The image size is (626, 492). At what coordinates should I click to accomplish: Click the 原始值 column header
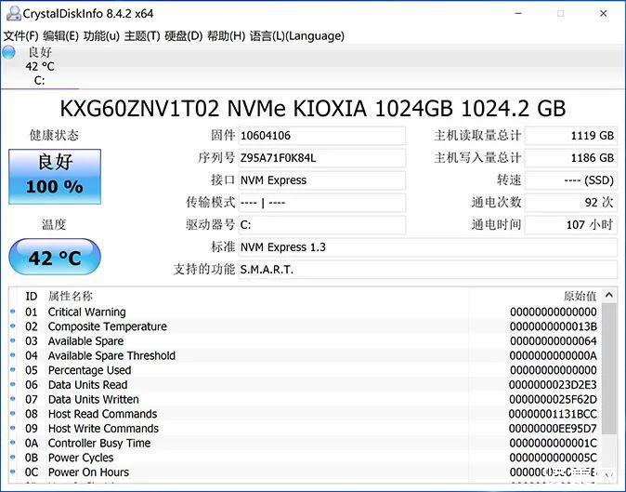580,296
